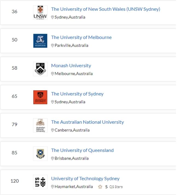
Task: Open the UNSW Sydney logo thumbnail
Action: click(x=40, y=13)
